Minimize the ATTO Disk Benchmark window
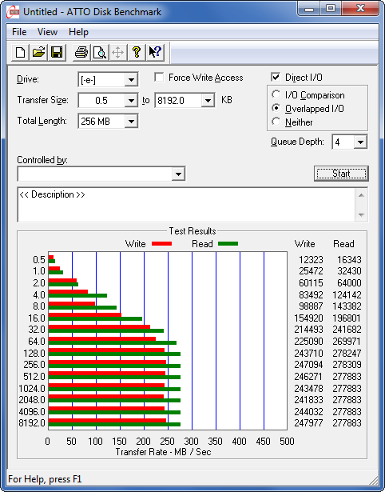Image resolution: width=385 pixels, height=492 pixels. click(x=308, y=8)
